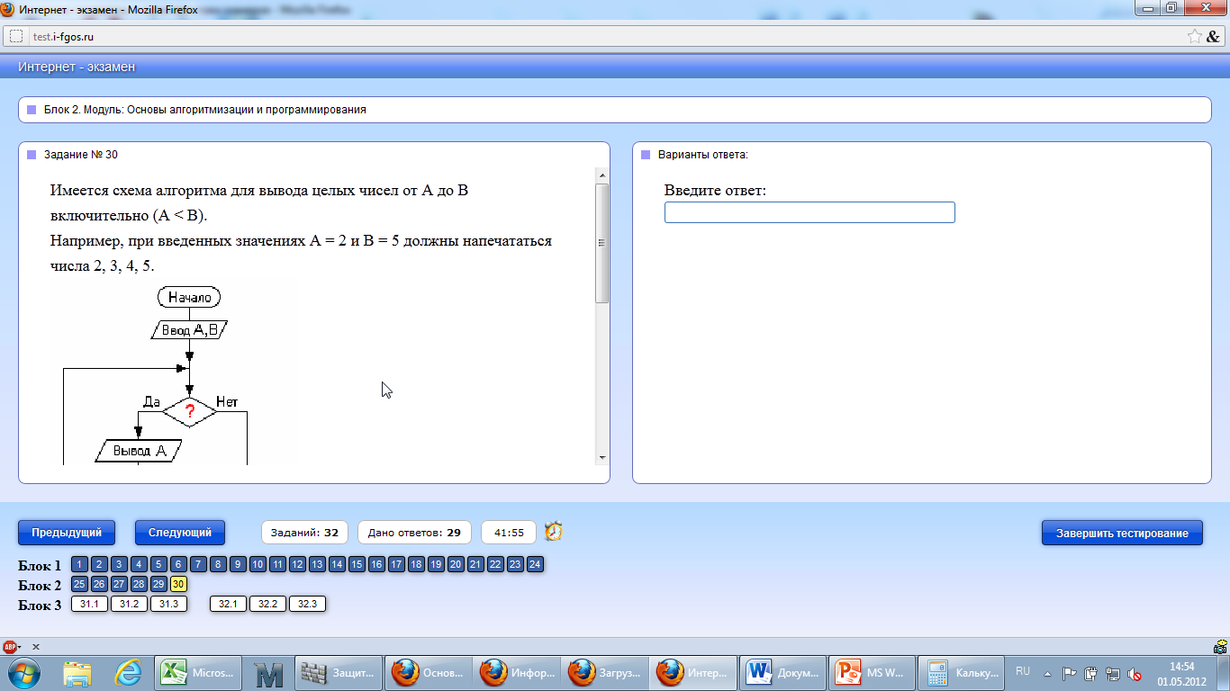Image resolution: width=1230 pixels, height=691 pixels.
Task: Open question 31.1 in Блок 3
Action: click(x=89, y=605)
